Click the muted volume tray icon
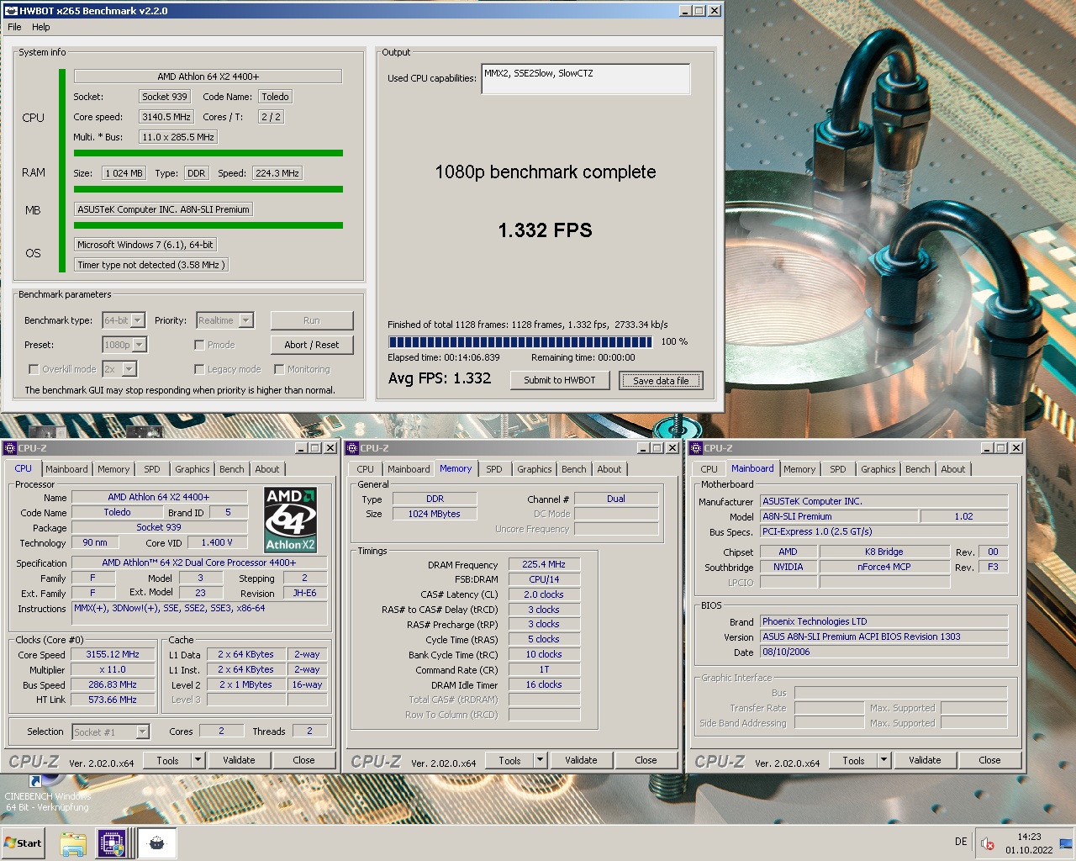This screenshot has width=1076, height=861. pos(989,843)
